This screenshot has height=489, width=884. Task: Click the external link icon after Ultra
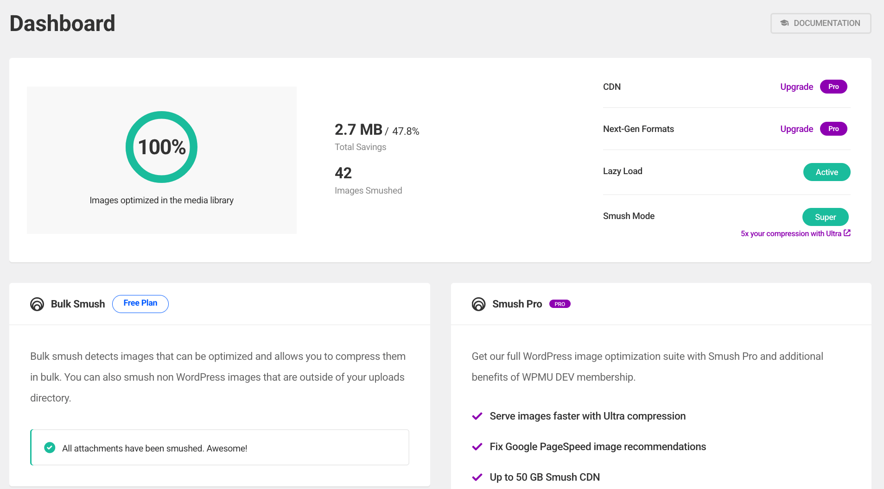(x=847, y=233)
